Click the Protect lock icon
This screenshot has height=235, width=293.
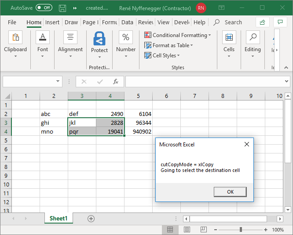pos(99,39)
